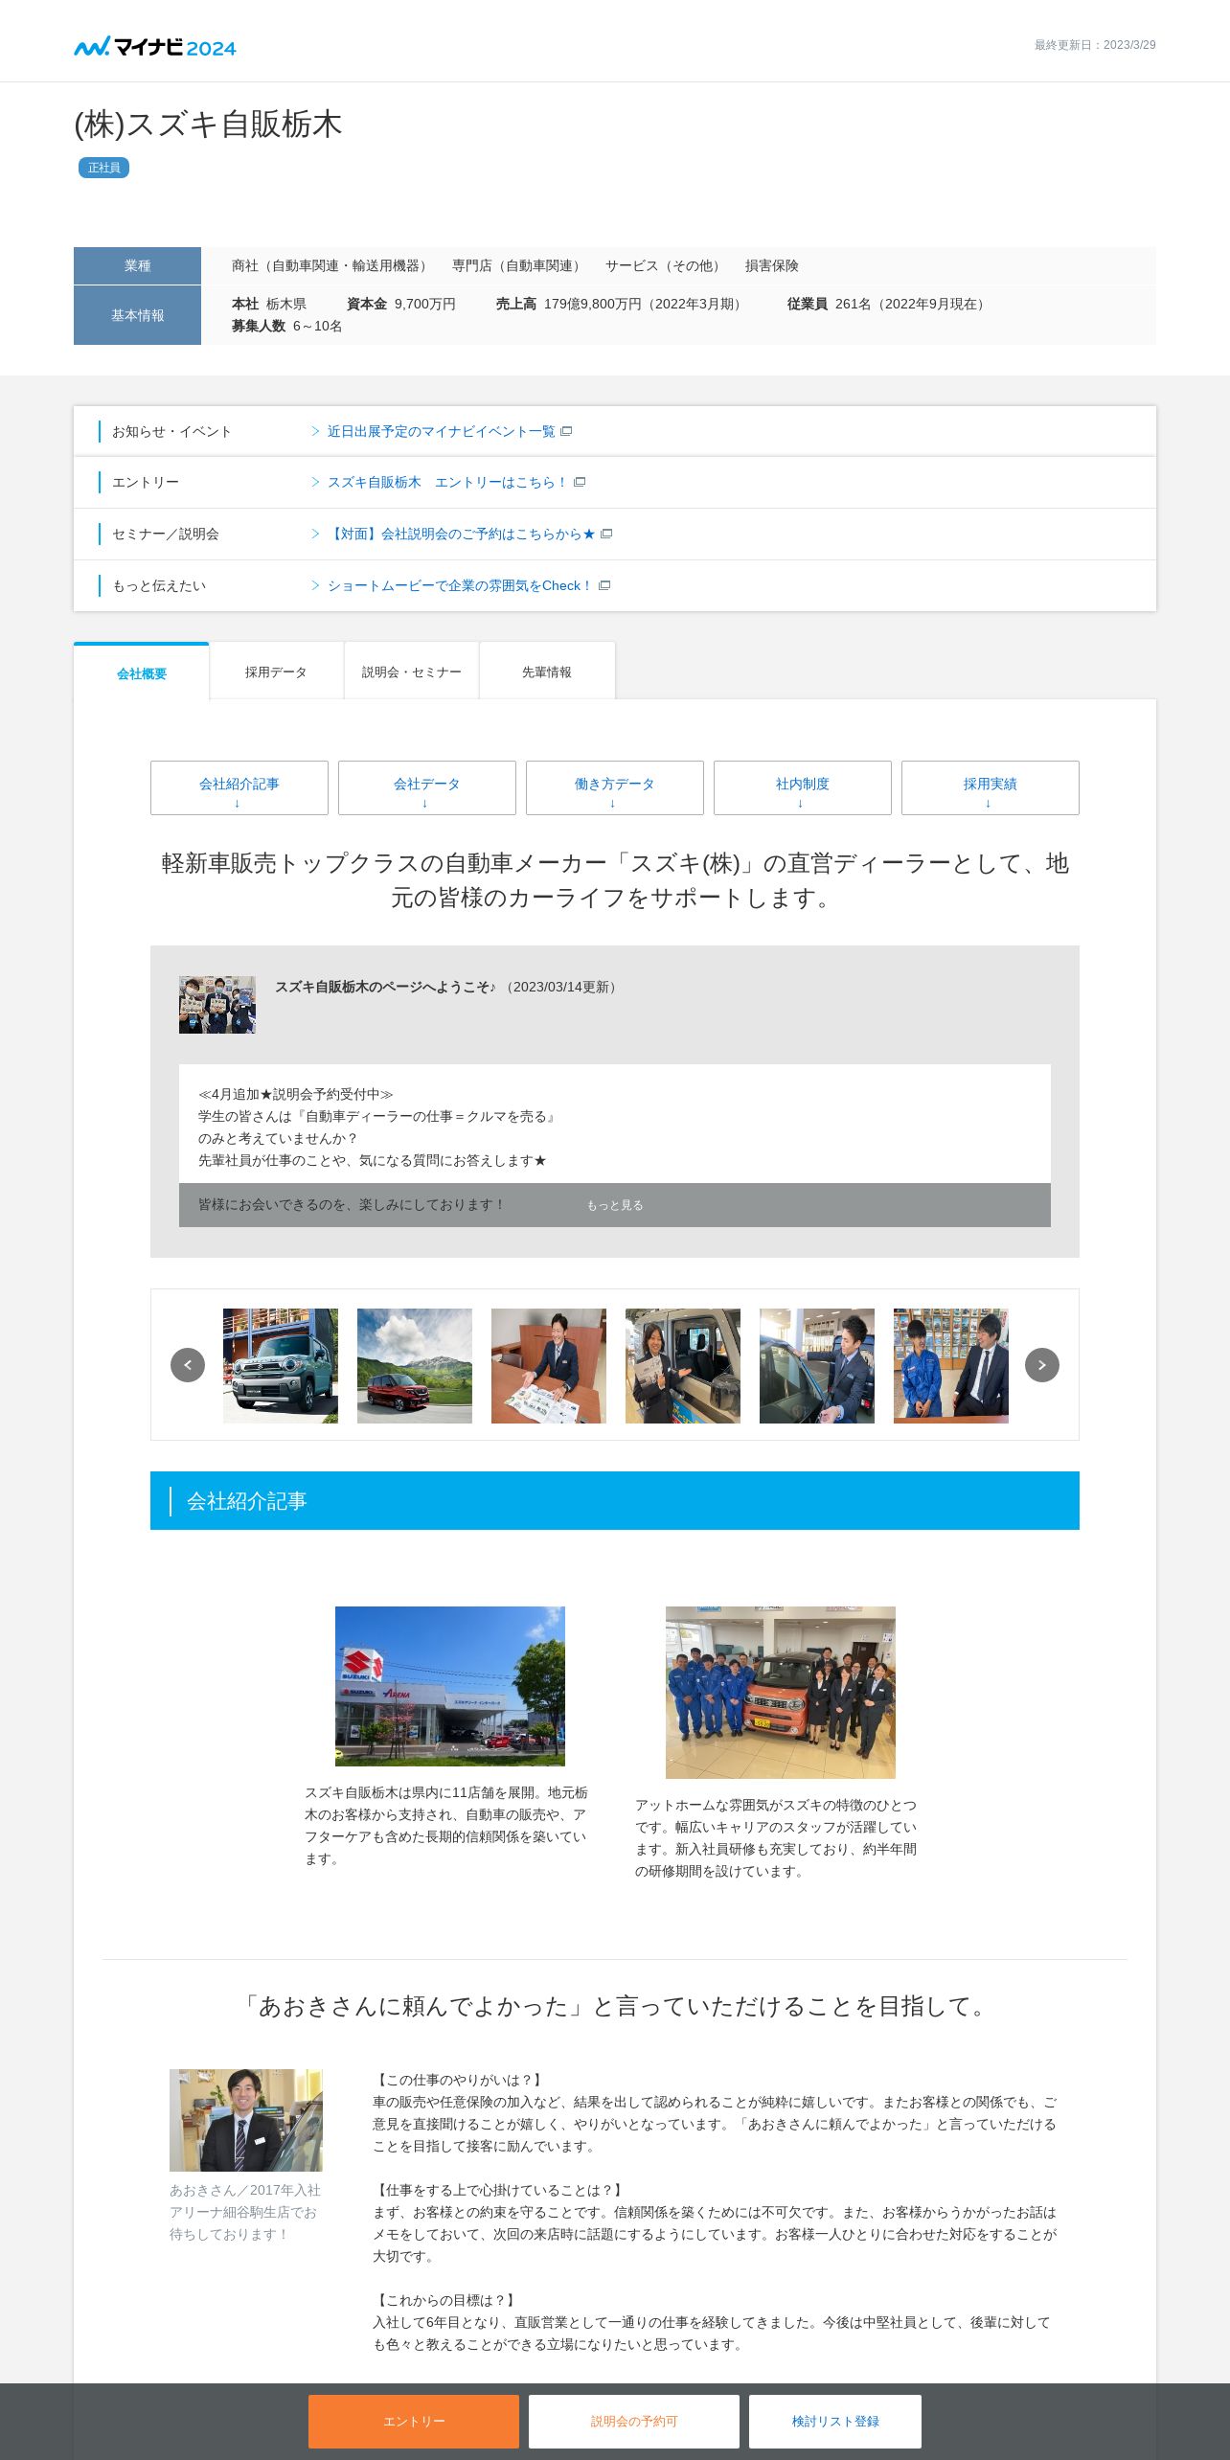Jump to 会社紹介記事 section
The height and width of the screenshot is (2460, 1230).
coord(239,787)
